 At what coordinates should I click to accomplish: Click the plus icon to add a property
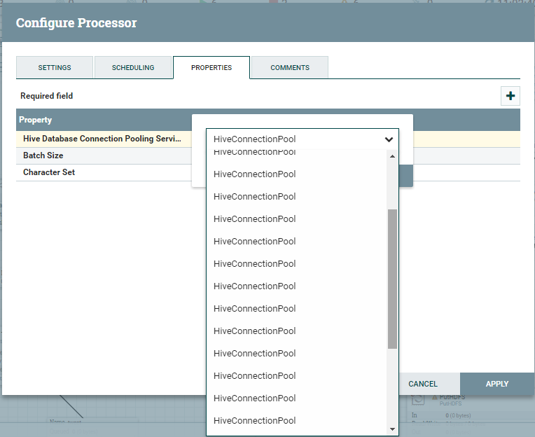pyautogui.click(x=510, y=96)
